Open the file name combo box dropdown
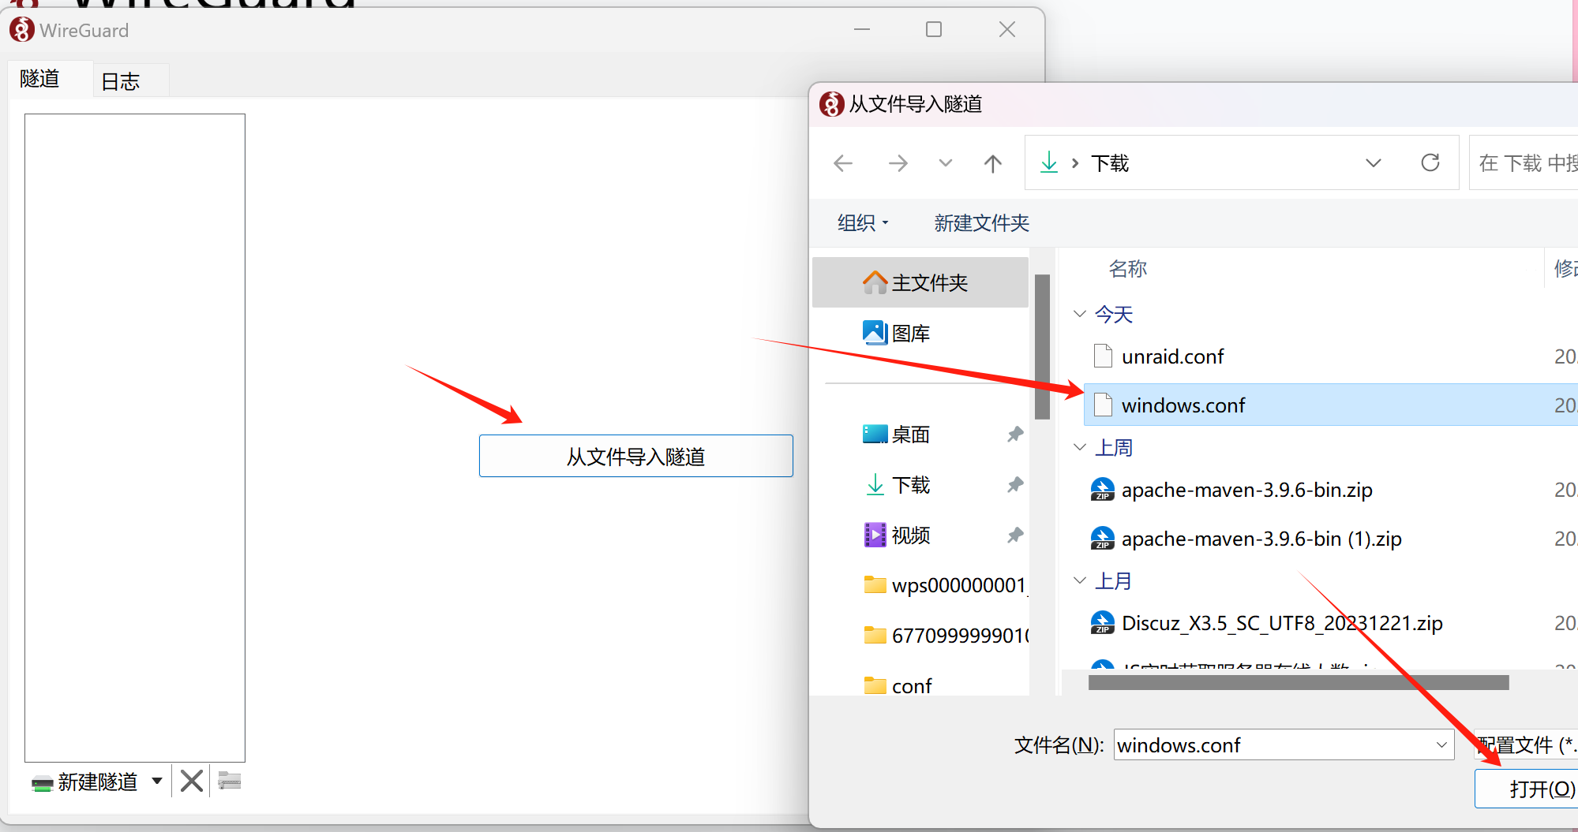This screenshot has width=1578, height=832. 1441,744
